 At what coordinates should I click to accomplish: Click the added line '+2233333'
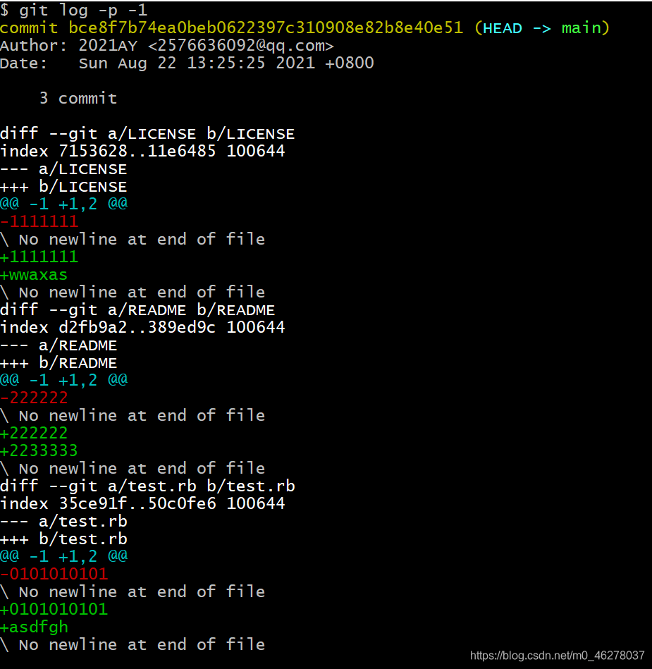(39, 450)
